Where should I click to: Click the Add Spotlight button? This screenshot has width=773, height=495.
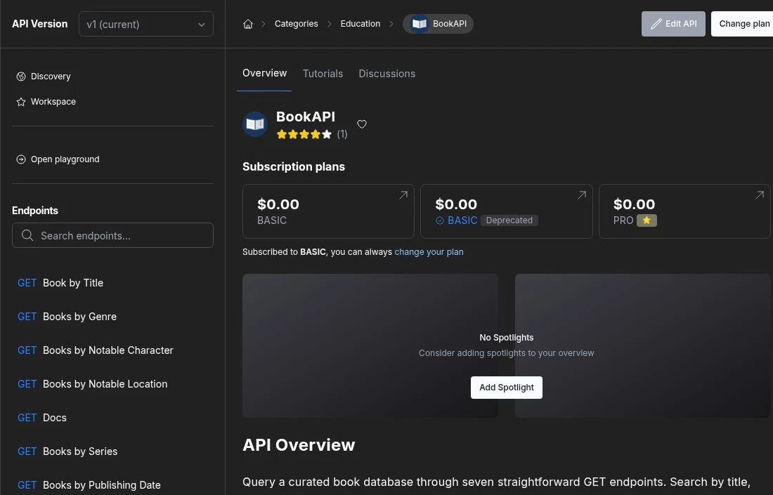coord(506,388)
